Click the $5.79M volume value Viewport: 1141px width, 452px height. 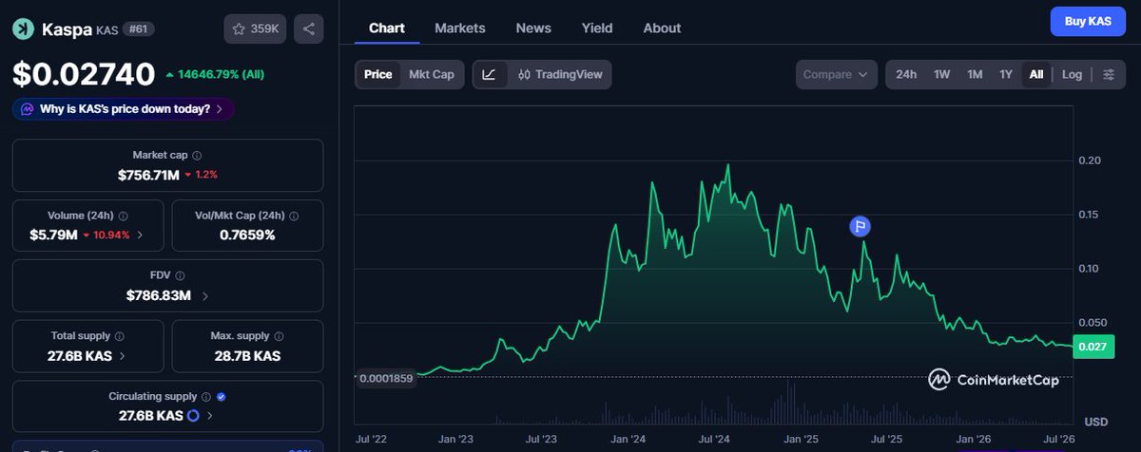click(x=54, y=235)
